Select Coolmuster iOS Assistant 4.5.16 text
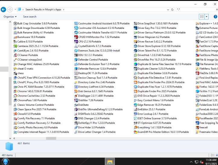 pos(96,28)
